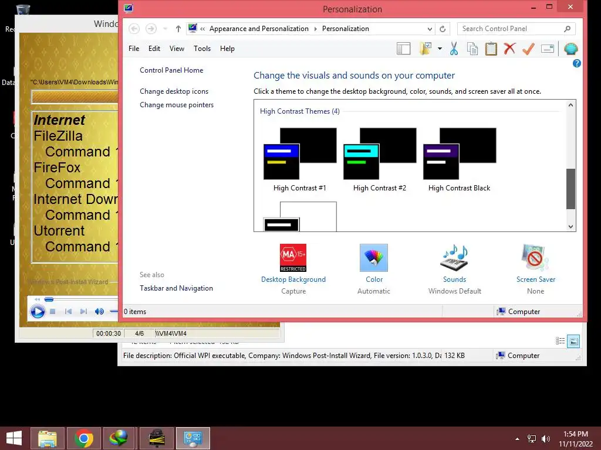Open Taskbar and Navigation link

pyautogui.click(x=176, y=288)
